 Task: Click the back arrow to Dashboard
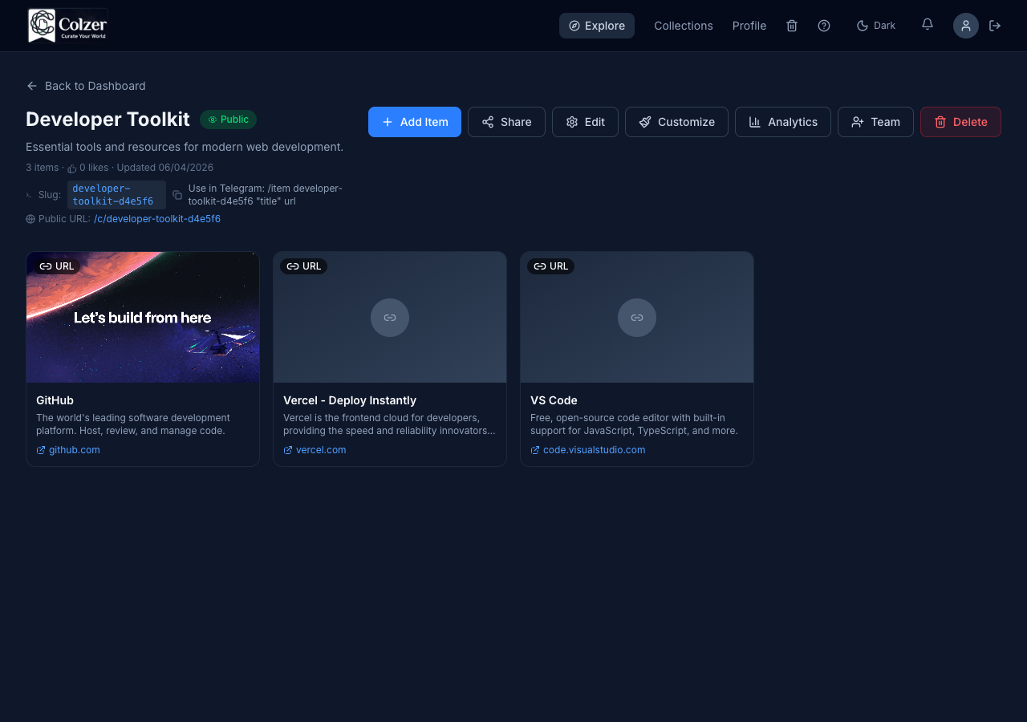(31, 86)
